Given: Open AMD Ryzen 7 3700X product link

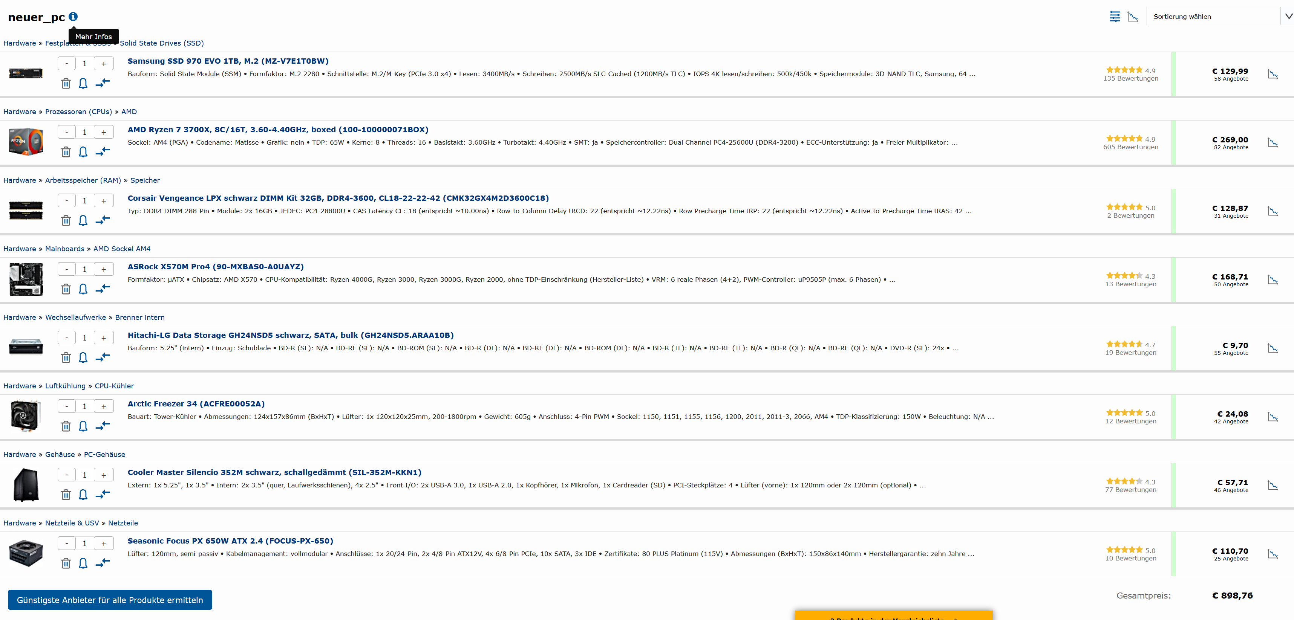Looking at the screenshot, I should [278, 130].
